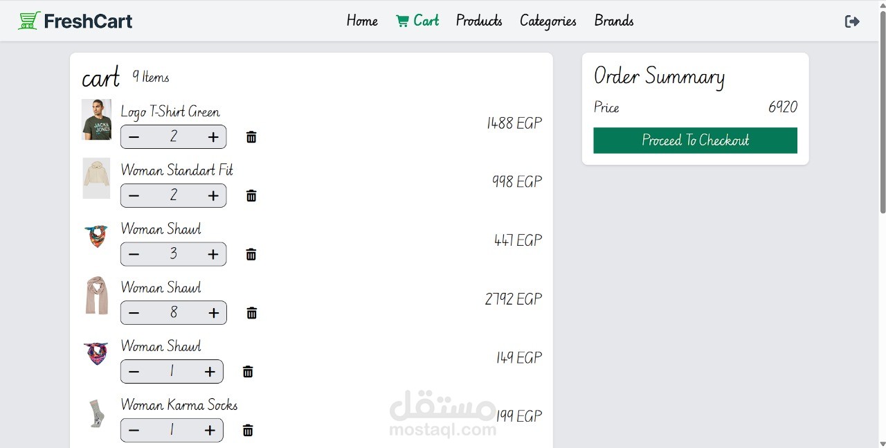Click the logout icon in header
Viewport: 886px width, 448px height.
click(x=852, y=21)
